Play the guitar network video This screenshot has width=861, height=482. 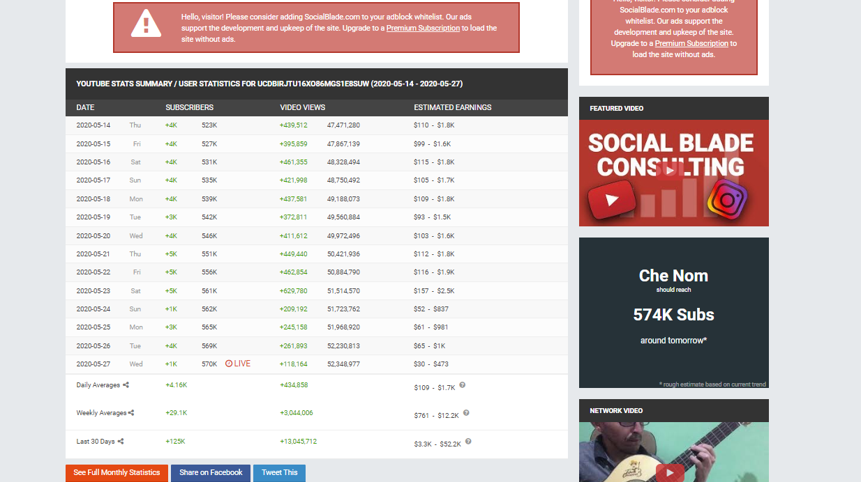pyautogui.click(x=669, y=472)
